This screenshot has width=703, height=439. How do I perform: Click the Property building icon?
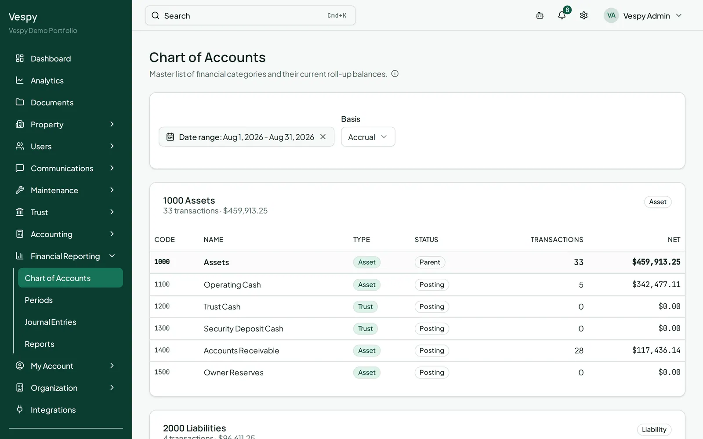tap(20, 124)
